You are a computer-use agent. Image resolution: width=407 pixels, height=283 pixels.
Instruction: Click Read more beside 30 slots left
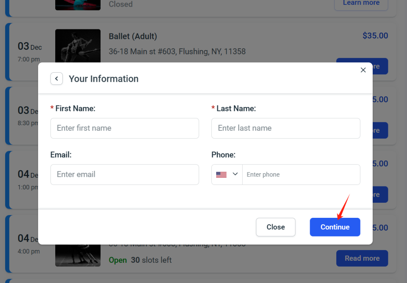(x=362, y=258)
